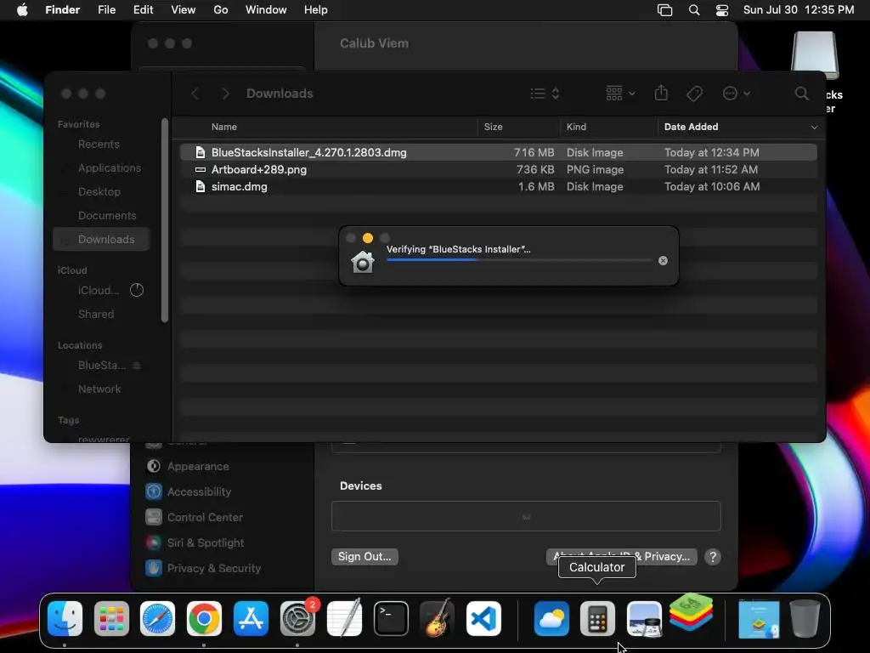Open the Window menu
The width and height of the screenshot is (870, 653).
point(266,10)
